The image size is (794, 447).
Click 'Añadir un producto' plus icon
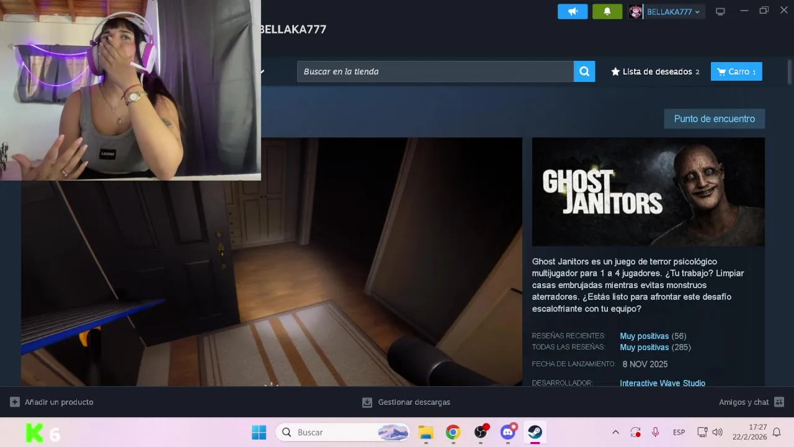(15, 402)
